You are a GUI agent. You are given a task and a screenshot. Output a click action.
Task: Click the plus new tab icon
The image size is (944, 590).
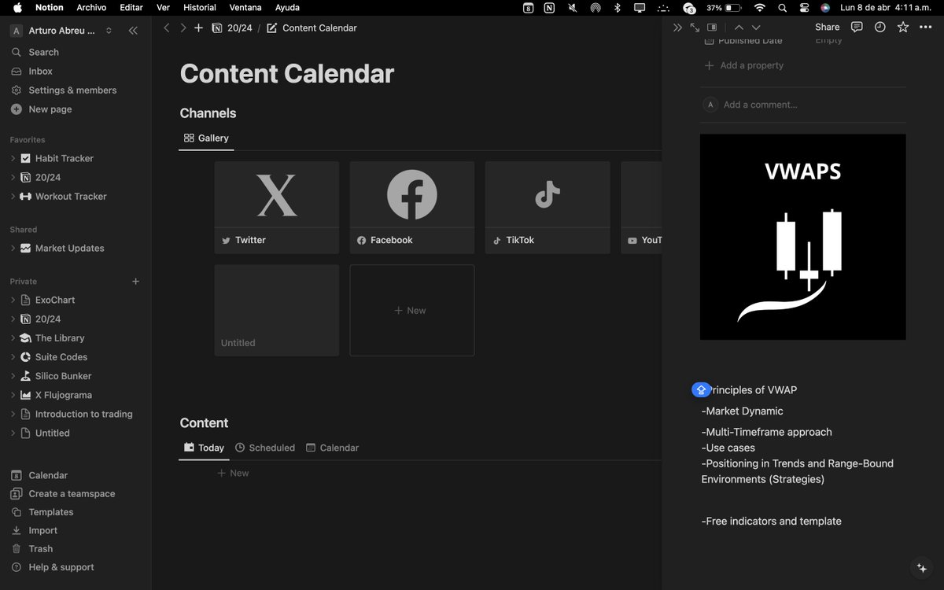(x=198, y=28)
